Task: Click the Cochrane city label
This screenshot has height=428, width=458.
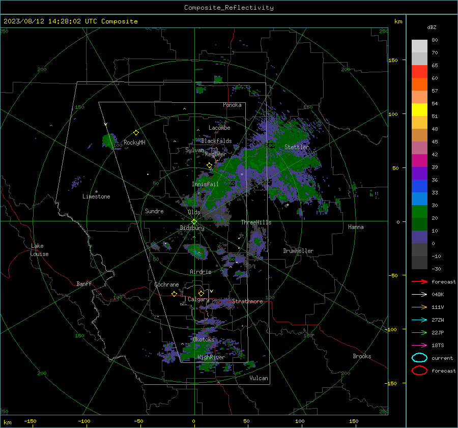Action: (166, 284)
